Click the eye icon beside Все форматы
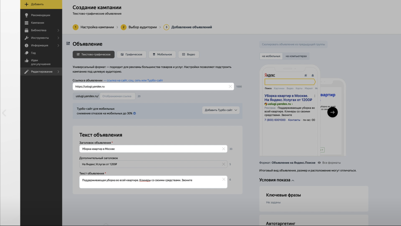 319,163
